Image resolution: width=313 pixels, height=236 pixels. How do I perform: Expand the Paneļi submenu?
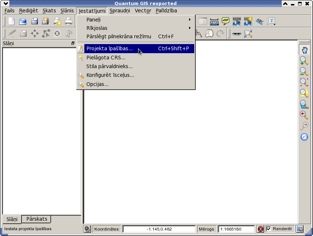pos(136,20)
